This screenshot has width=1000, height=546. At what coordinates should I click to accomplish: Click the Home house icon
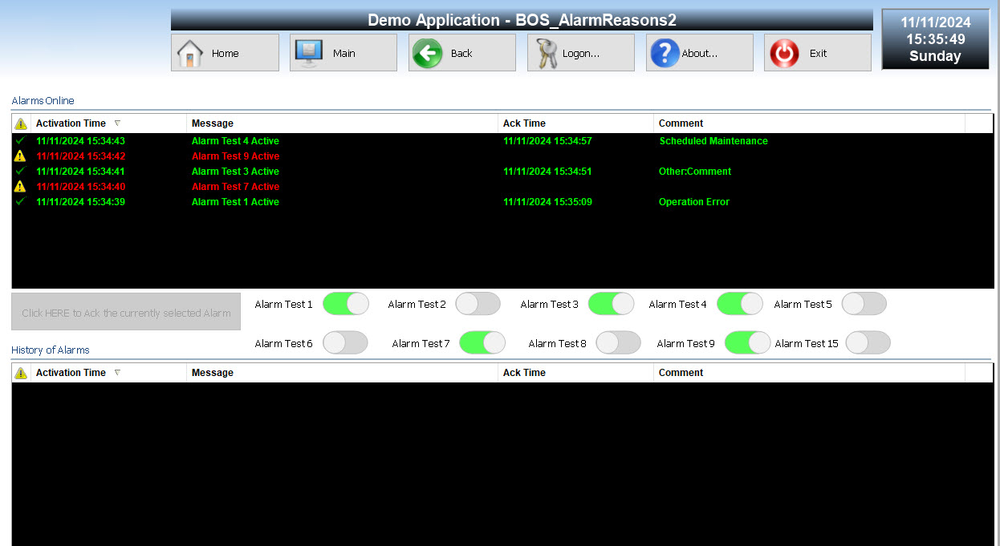(x=190, y=54)
